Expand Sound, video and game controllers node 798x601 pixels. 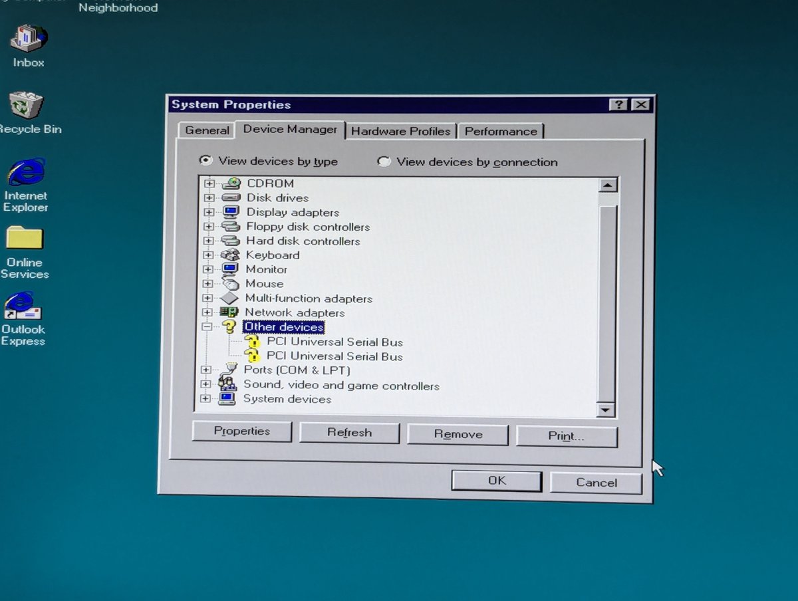[206, 384]
